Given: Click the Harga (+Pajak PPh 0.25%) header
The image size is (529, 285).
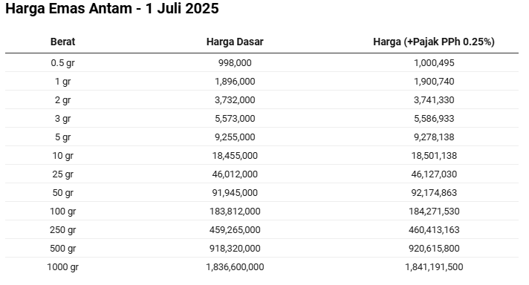Looking at the screenshot, I should [434, 42].
